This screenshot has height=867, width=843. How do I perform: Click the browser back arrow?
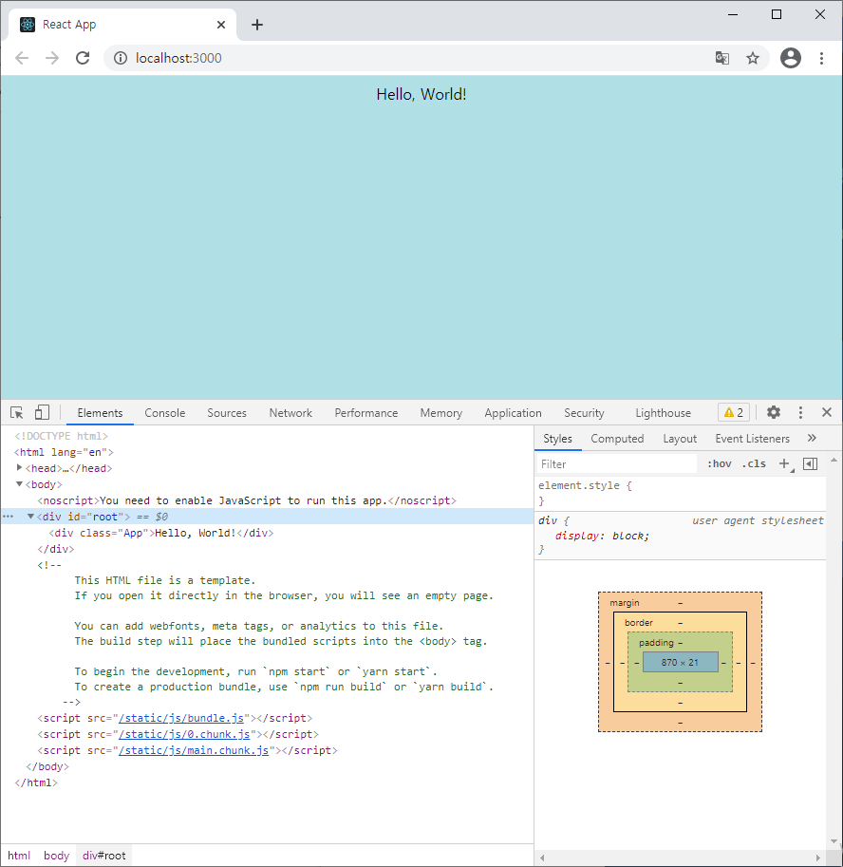22,58
